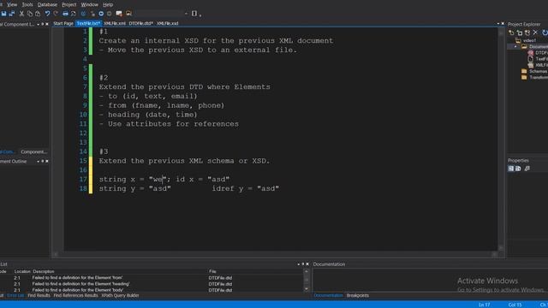This screenshot has height=308, width=548.
Task: Click the first Project Explorer toolbar icon
Action: (x=511, y=33)
